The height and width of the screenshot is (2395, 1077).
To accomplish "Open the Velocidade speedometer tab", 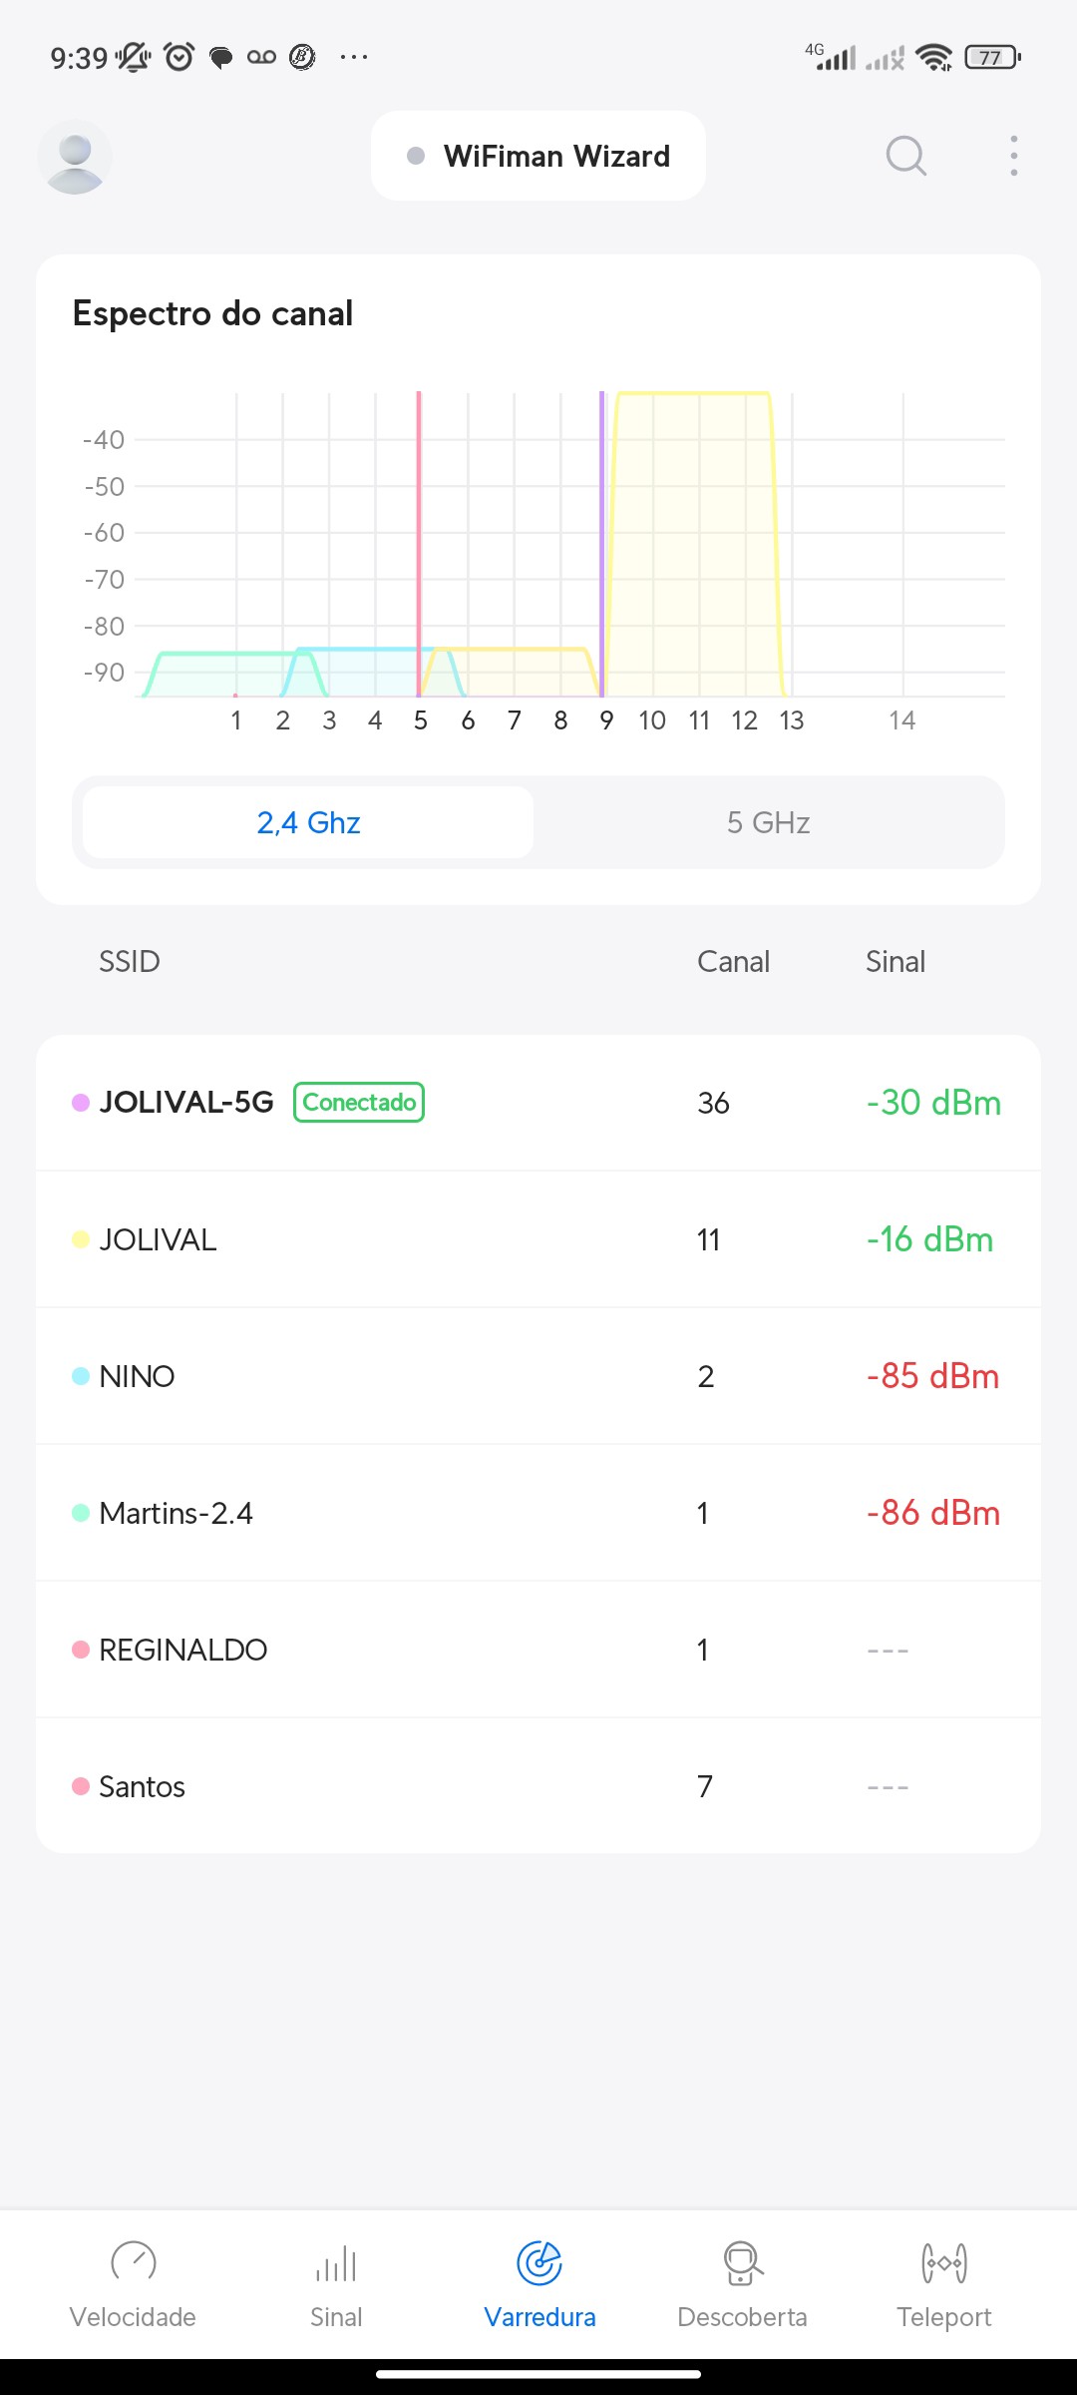I will [133, 2262].
